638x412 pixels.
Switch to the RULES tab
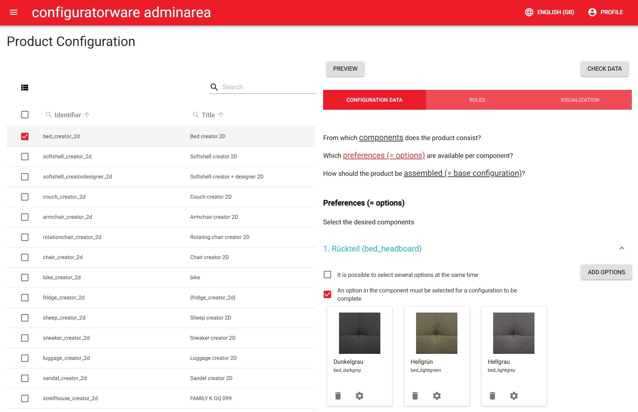477,100
